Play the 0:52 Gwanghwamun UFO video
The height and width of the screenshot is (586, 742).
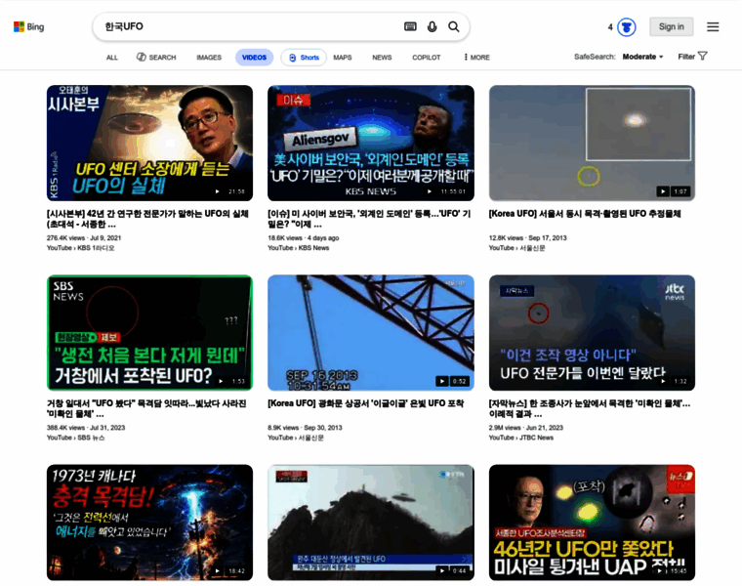(x=371, y=333)
